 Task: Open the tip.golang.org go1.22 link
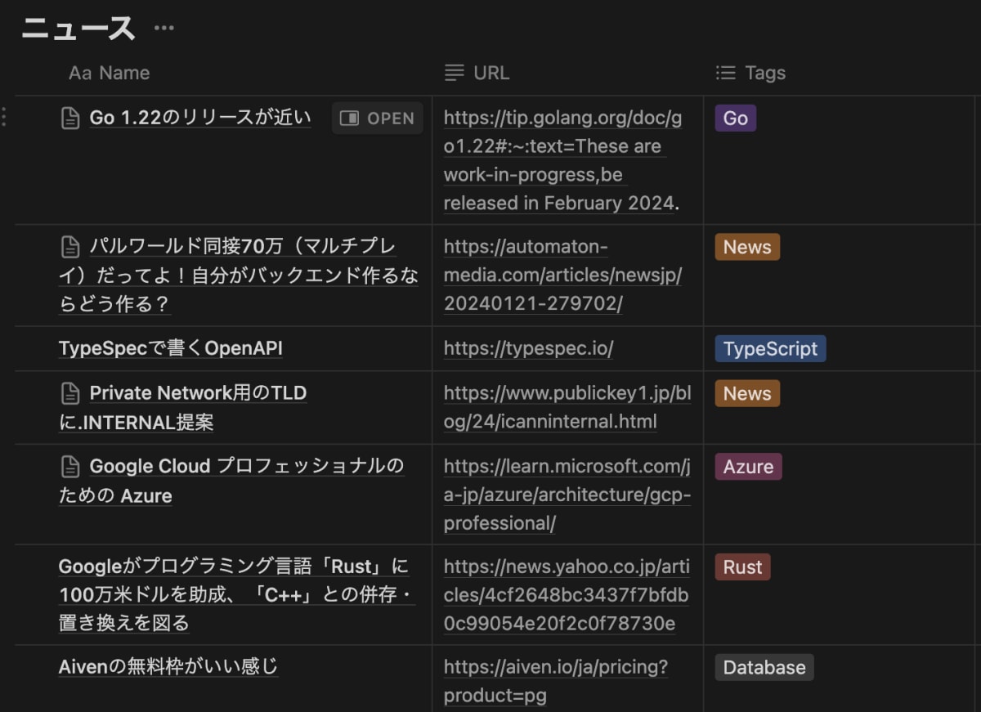pyautogui.click(x=562, y=160)
